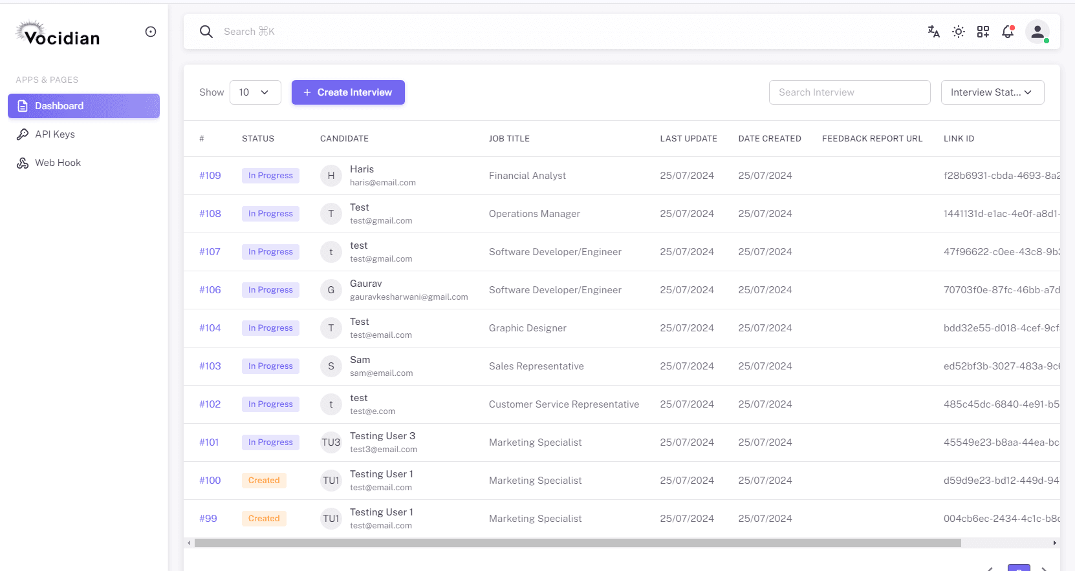The height and width of the screenshot is (571, 1075).
Task: Toggle the light/dark theme sun icon
Action: pos(959,32)
